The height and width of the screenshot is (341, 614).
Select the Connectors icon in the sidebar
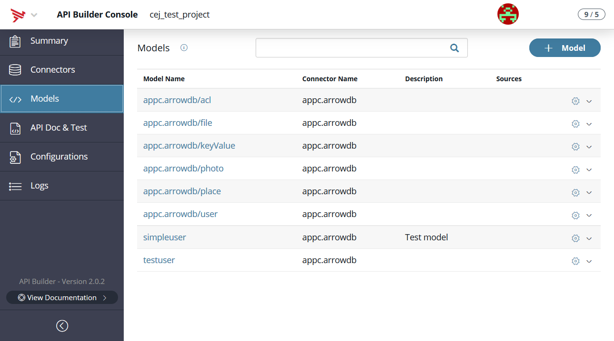(x=15, y=69)
